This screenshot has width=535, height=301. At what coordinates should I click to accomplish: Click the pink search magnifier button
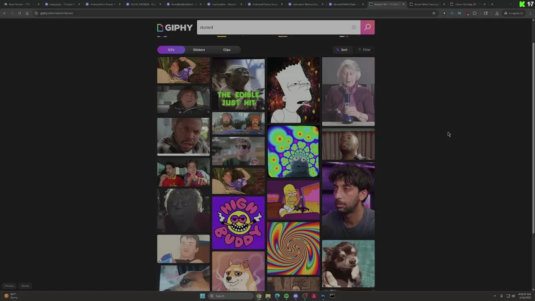[x=367, y=27]
